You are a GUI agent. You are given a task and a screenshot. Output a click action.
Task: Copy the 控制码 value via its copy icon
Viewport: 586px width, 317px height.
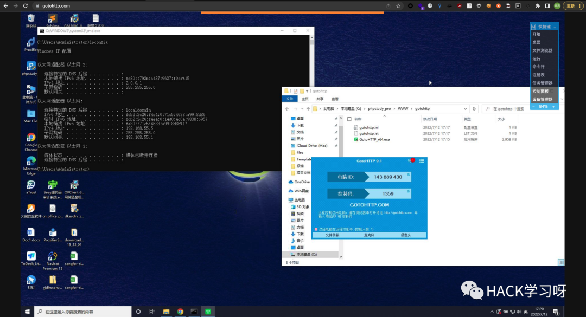click(x=409, y=191)
